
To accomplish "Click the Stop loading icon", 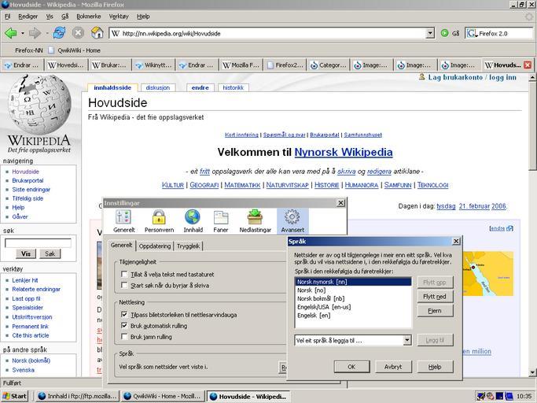I will coord(78,33).
